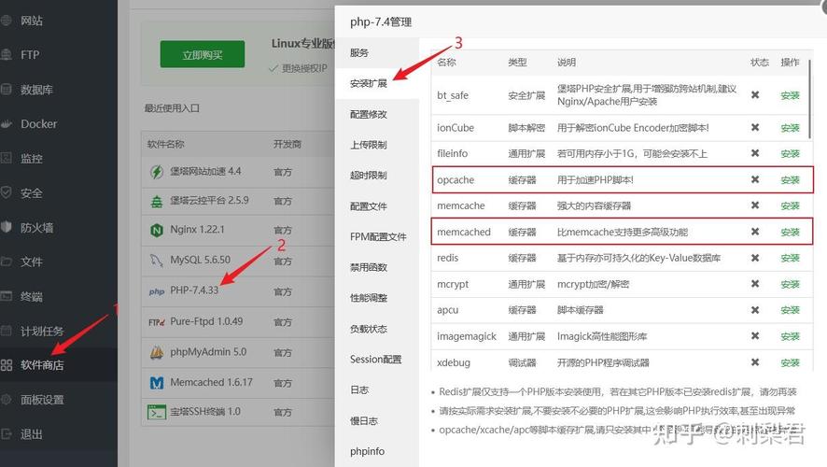Install the fileinfo extension
The image size is (827, 467).
click(790, 153)
